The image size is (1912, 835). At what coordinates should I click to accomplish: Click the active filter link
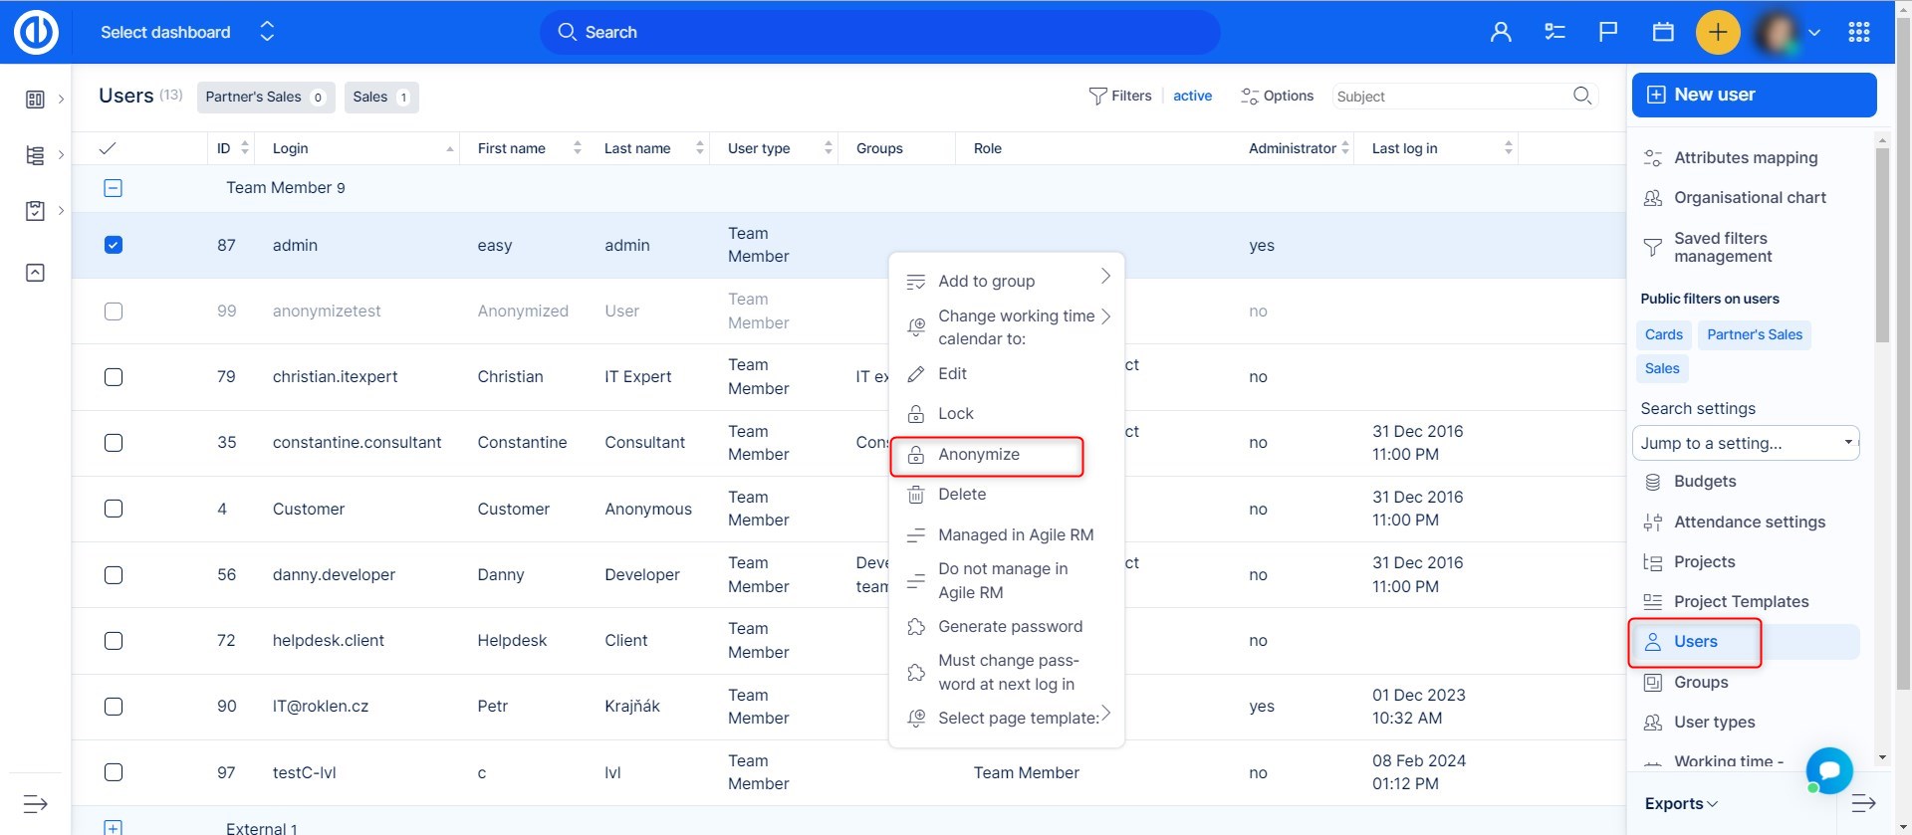[1192, 97]
